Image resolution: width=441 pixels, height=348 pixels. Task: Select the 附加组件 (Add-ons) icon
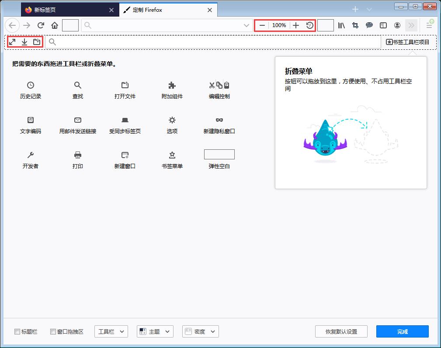click(172, 85)
